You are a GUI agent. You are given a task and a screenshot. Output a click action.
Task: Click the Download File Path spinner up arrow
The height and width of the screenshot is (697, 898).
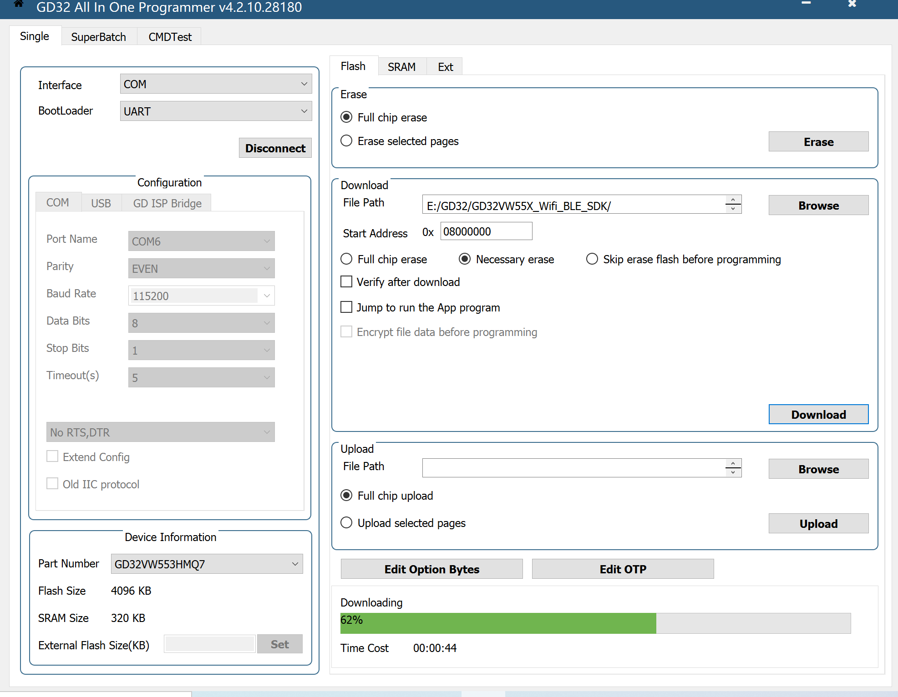[x=733, y=200]
